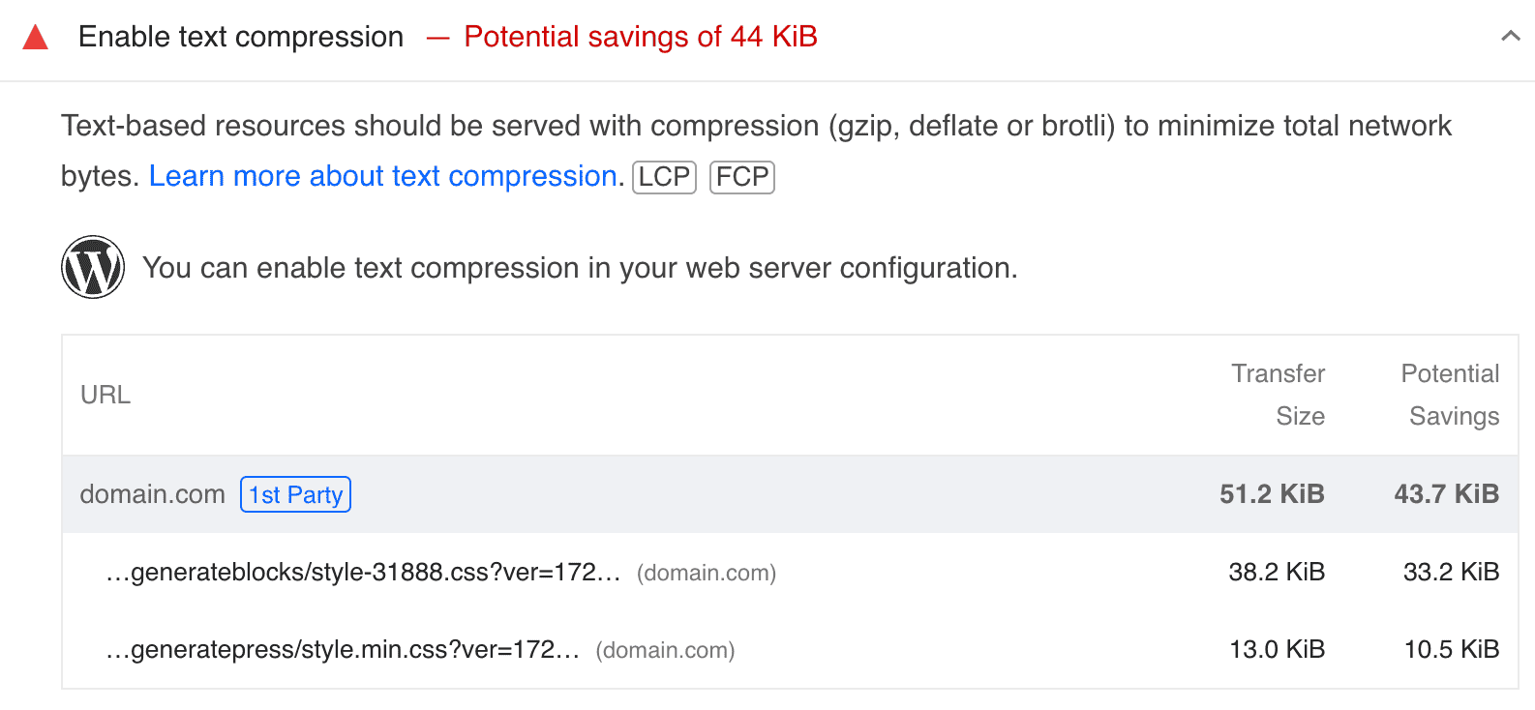The image size is (1535, 710).
Task: Click the LCP metric badge
Action: 664,177
